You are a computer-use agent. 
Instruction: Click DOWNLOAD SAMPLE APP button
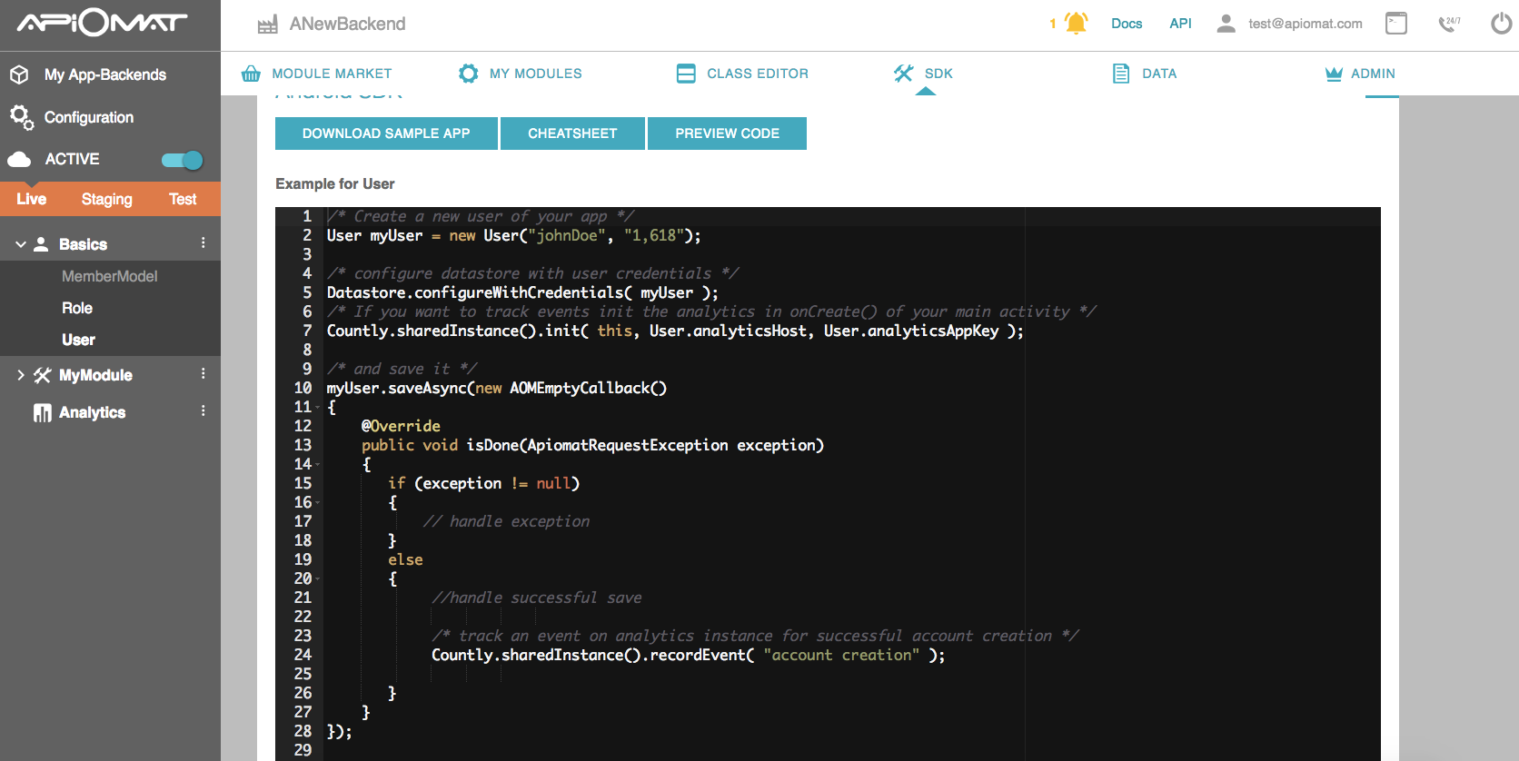pos(386,133)
